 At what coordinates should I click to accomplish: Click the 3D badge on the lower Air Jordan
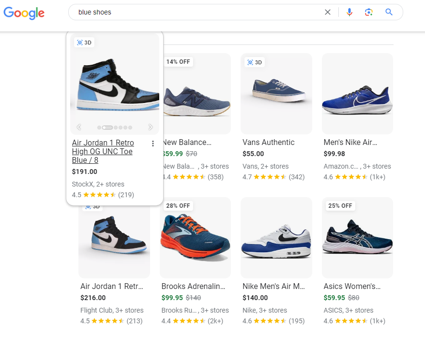(x=92, y=206)
